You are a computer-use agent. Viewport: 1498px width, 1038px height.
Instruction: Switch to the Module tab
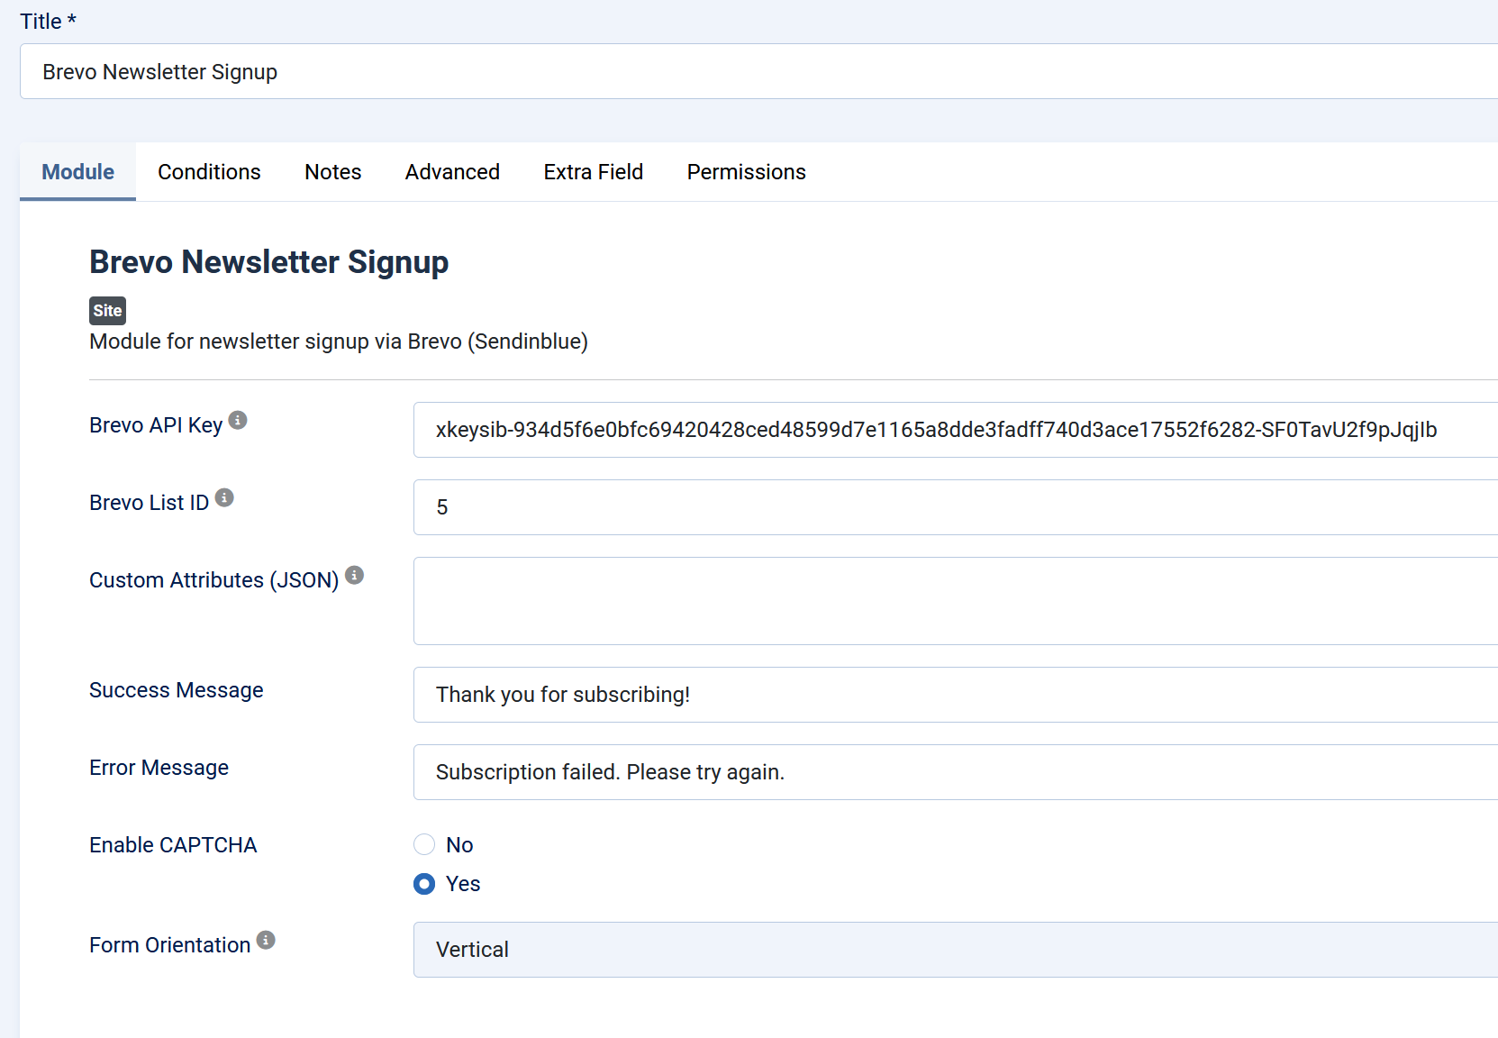[77, 172]
